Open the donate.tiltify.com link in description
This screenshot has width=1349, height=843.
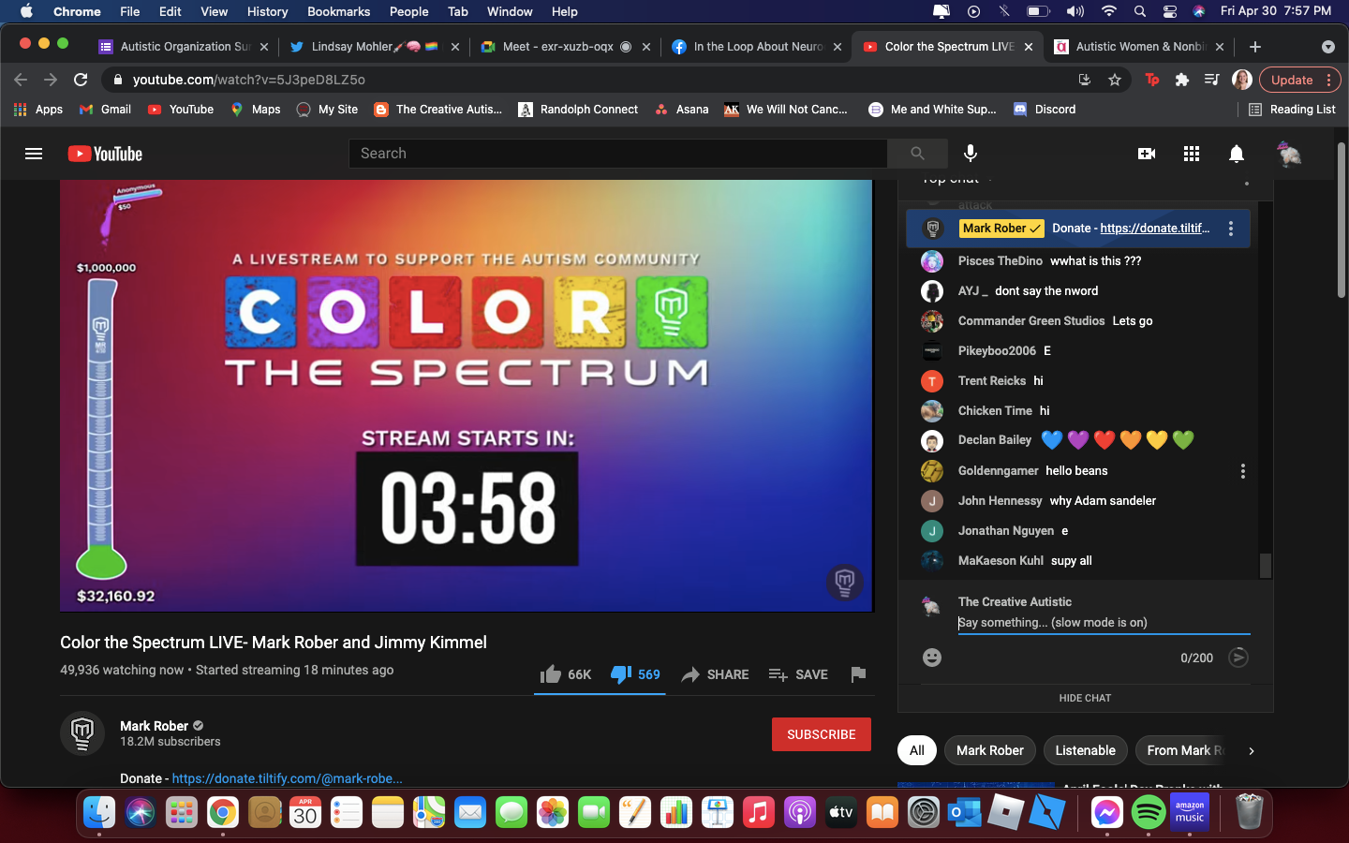[287, 778]
